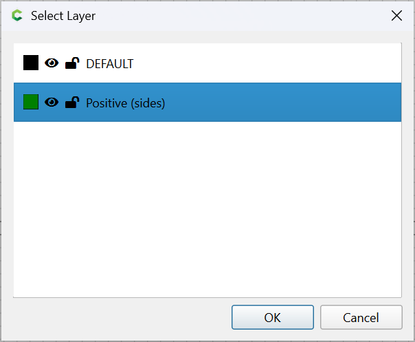Close the Select Layer dialog window
Image resolution: width=415 pixels, height=342 pixels.
(396, 16)
